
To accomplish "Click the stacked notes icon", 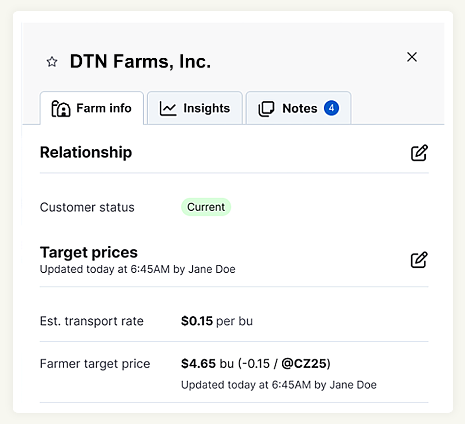I will tap(267, 109).
